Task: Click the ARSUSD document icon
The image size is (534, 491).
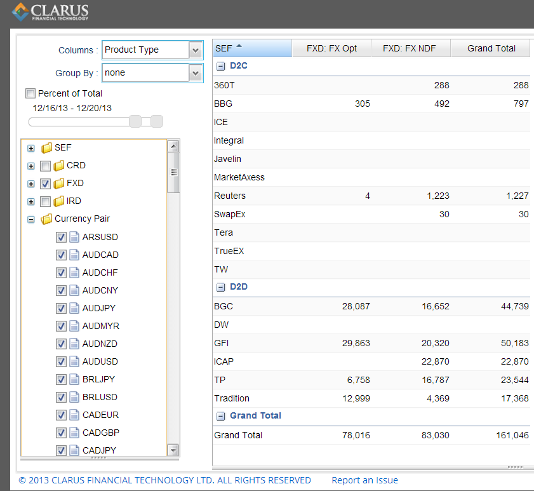Action: click(x=74, y=237)
